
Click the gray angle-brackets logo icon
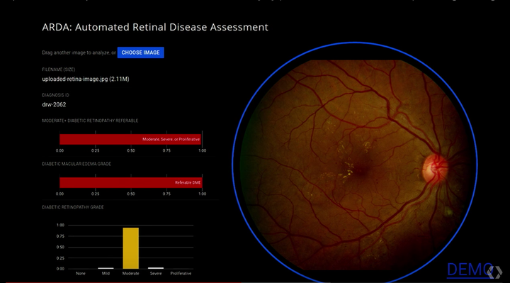pos(495,272)
